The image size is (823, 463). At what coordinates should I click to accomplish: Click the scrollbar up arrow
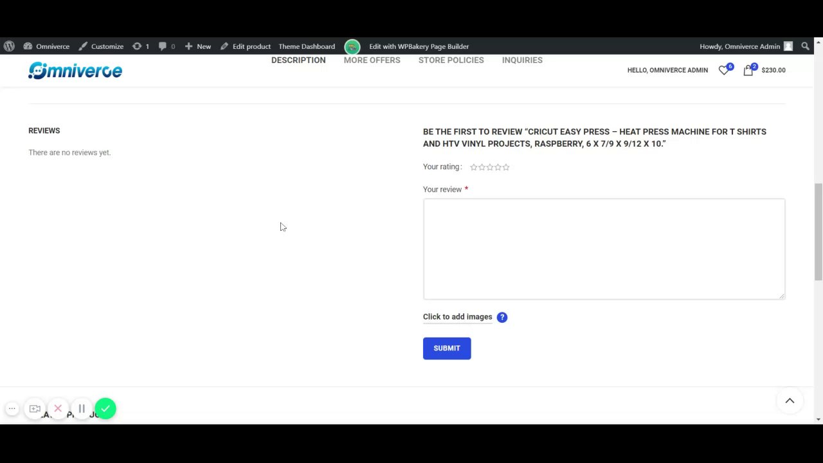point(818,42)
